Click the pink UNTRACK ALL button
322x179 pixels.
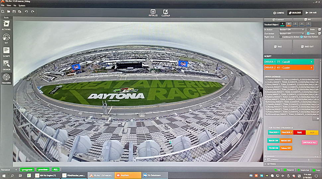coord(309,142)
